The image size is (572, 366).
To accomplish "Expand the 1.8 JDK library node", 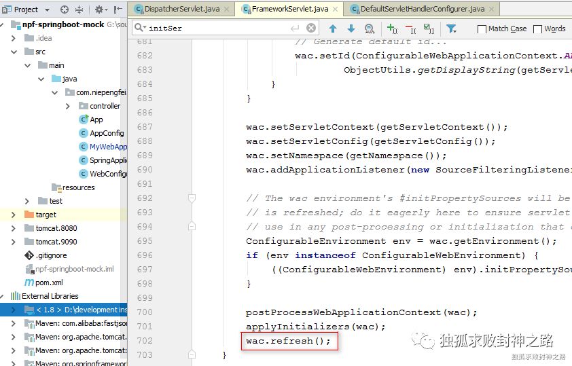I will (x=14, y=310).
